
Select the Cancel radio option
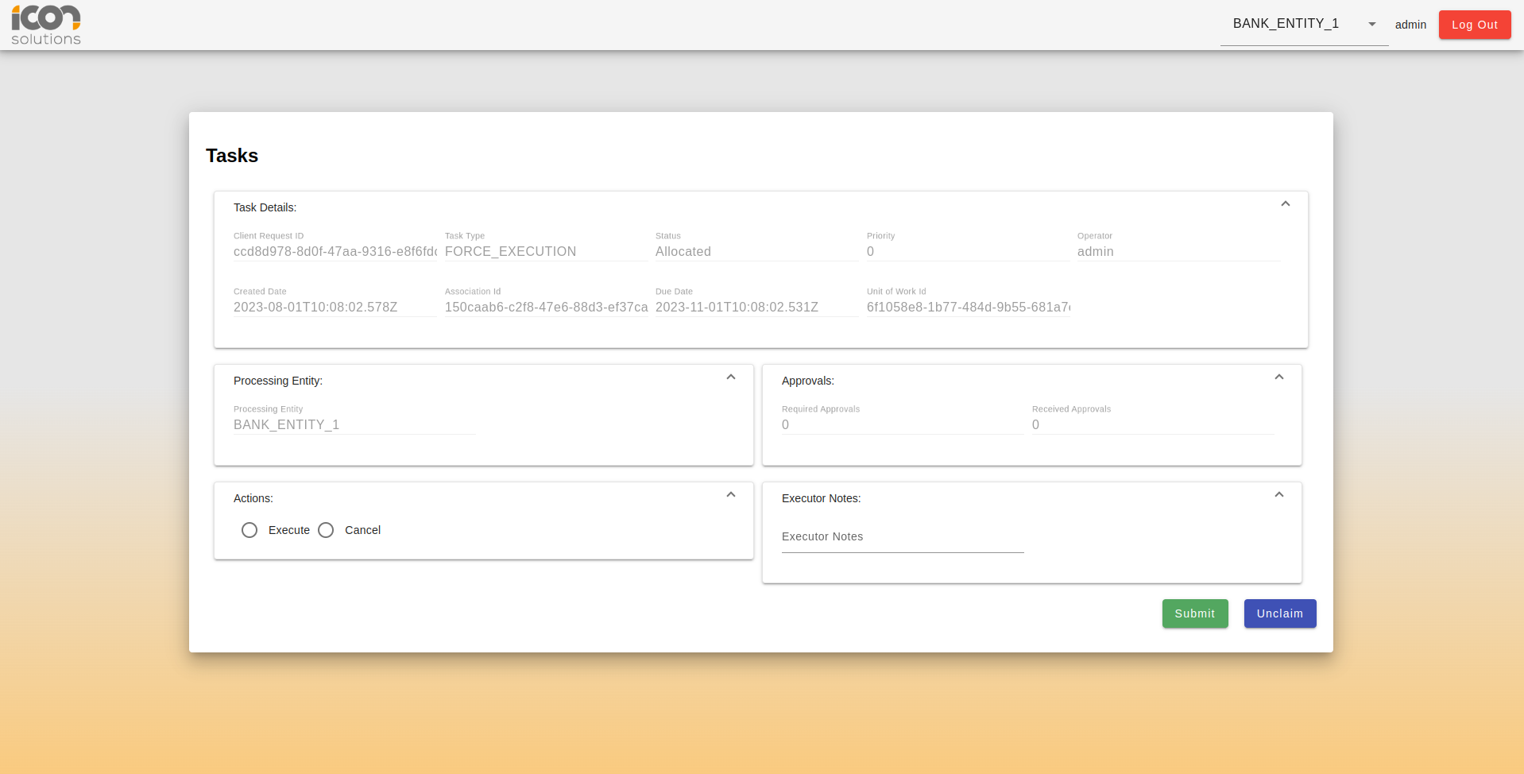(x=326, y=530)
